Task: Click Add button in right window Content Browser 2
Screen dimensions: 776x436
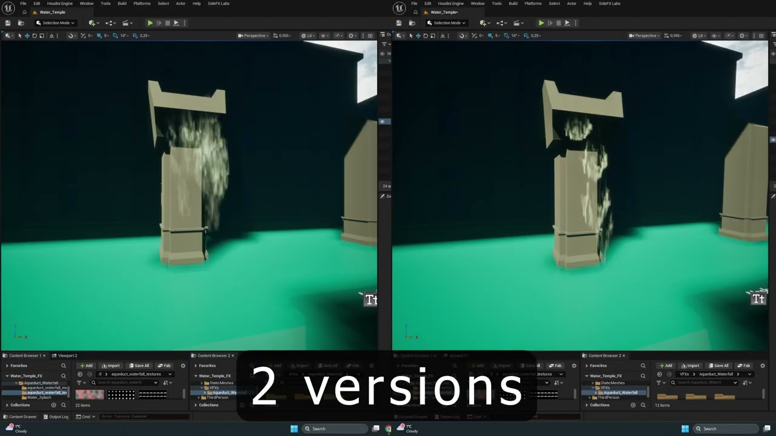Action: (666, 366)
